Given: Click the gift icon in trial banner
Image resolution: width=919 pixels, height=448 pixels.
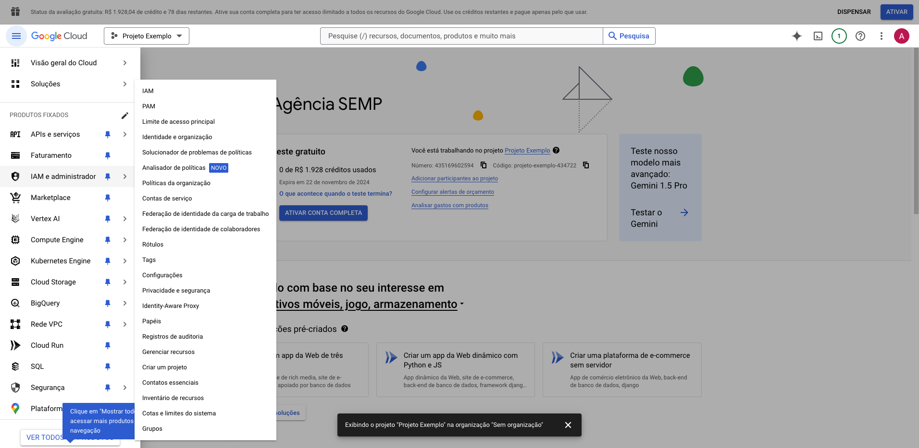Looking at the screenshot, I should tap(15, 12).
